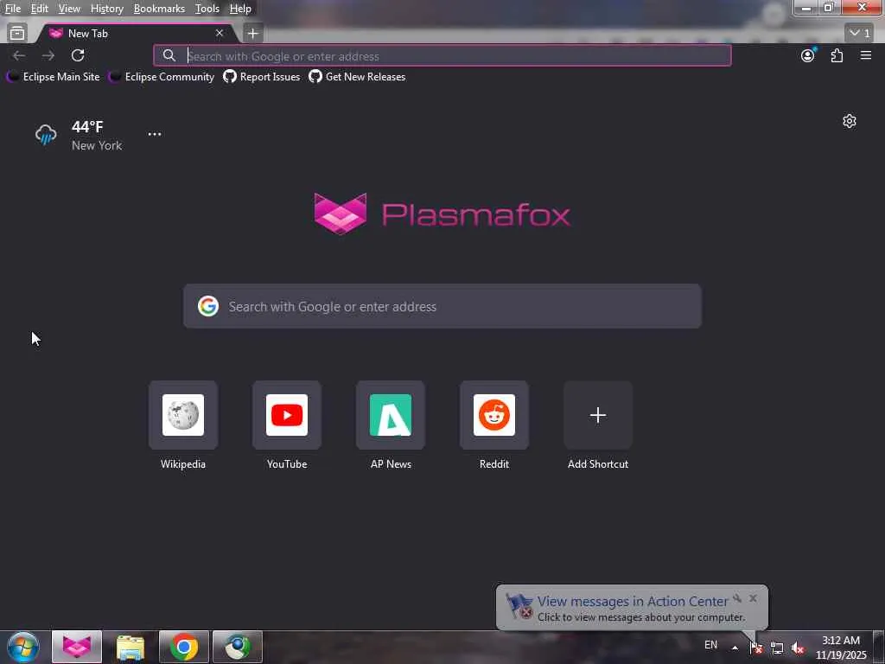The image size is (885, 664).
Task: Click the Add Shortcut plus tile
Action: click(598, 415)
